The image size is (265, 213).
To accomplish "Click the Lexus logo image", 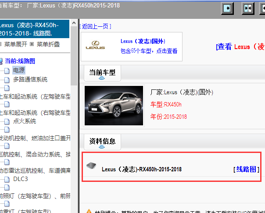I will 95,45.
